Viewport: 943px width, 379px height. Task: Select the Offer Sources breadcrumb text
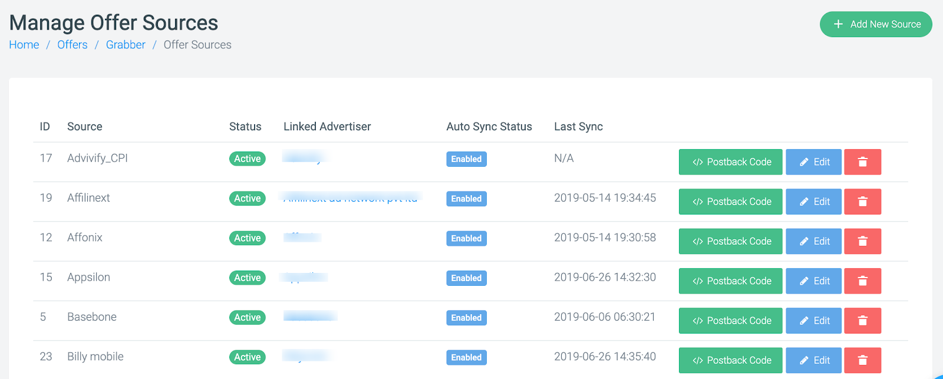[x=197, y=45]
